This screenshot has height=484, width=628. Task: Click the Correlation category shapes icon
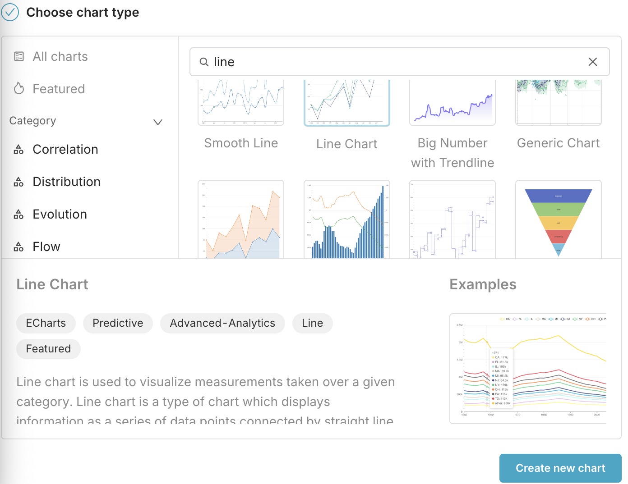coord(18,150)
